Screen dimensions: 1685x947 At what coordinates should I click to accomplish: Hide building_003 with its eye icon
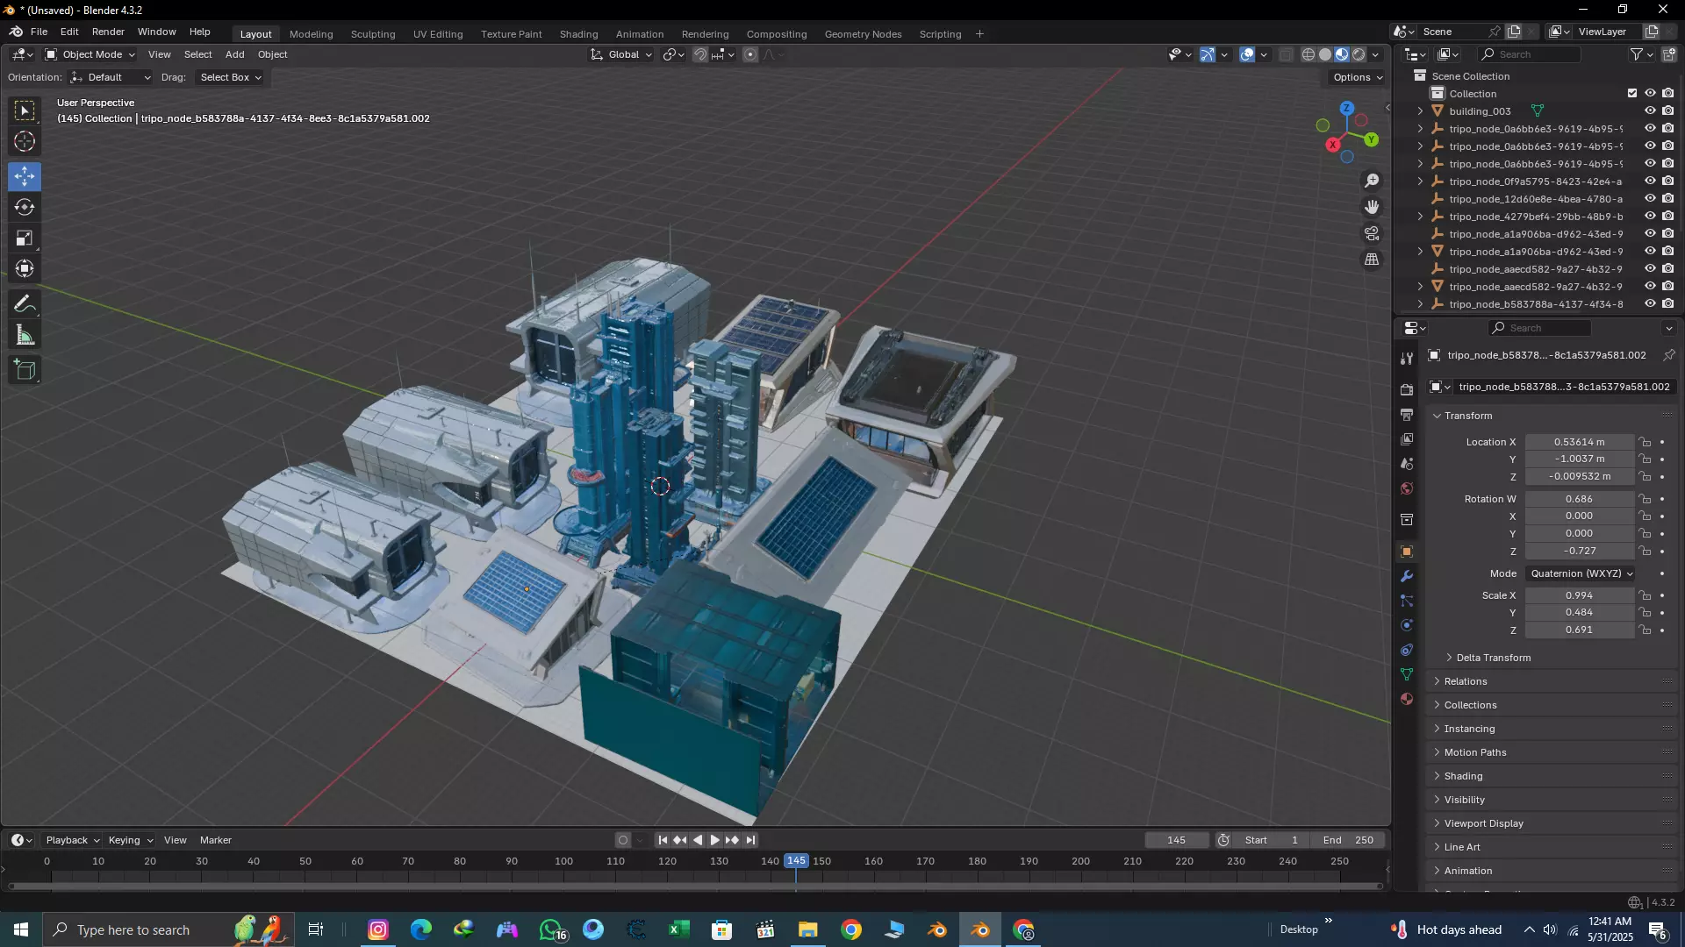click(1650, 111)
